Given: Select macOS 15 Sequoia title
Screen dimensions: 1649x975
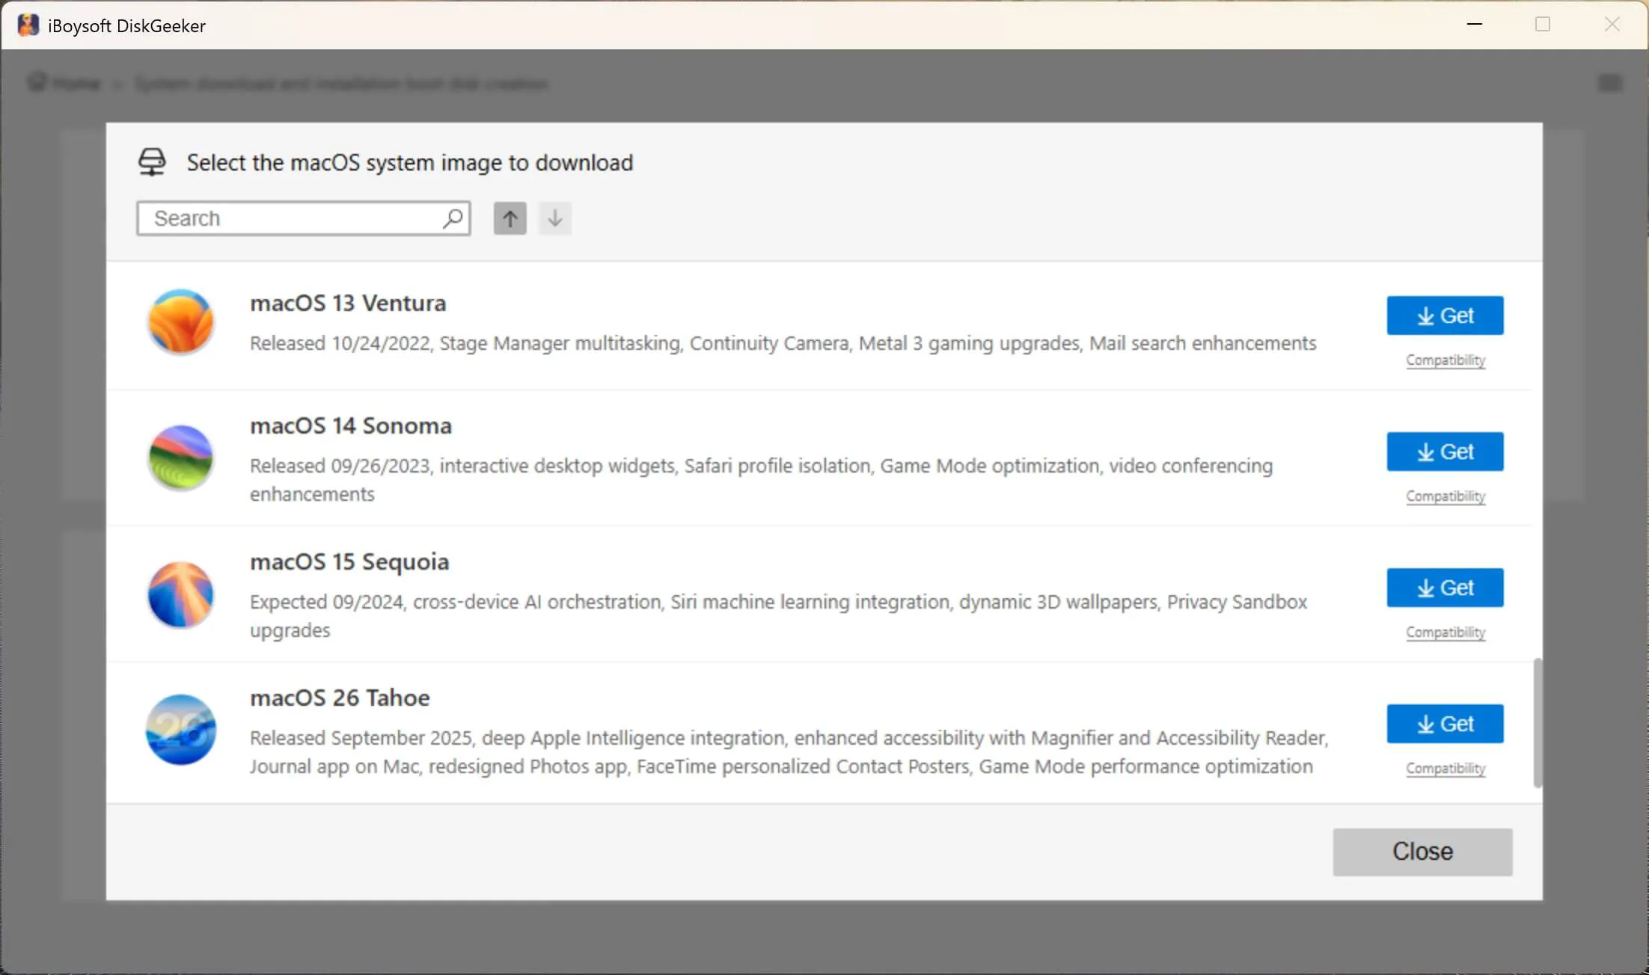Looking at the screenshot, I should click(349, 562).
